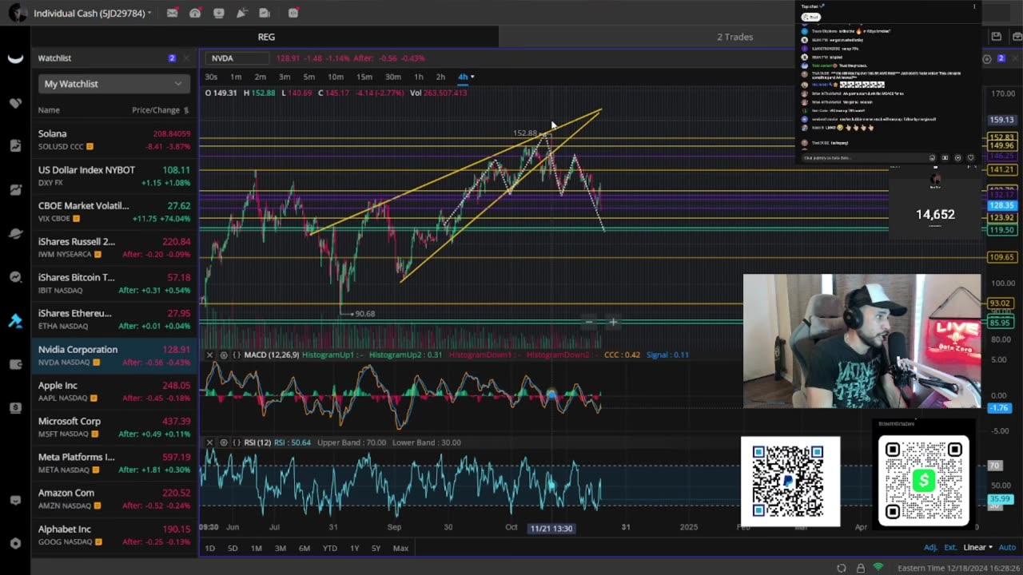Close the Watchlist panel
The image size is (1023, 575).
coord(185,58)
